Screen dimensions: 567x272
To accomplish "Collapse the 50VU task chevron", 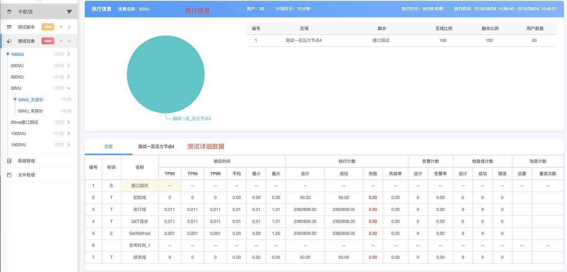I will point(69,88).
